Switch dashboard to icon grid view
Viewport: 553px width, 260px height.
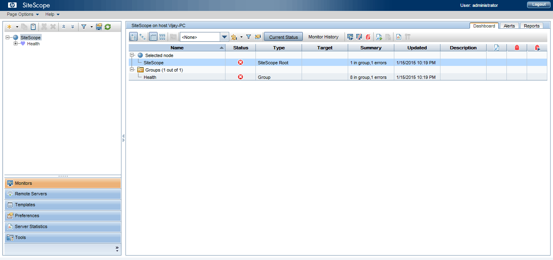(x=162, y=37)
